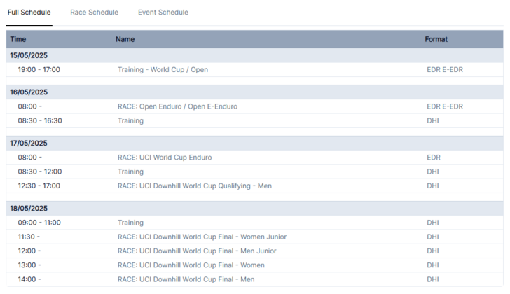Open Downhill World Cup Final - Men Junior
The width and height of the screenshot is (510, 294).
point(197,251)
